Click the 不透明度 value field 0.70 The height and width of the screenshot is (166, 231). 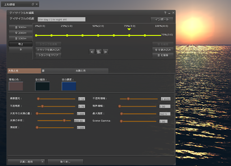pos(82,106)
